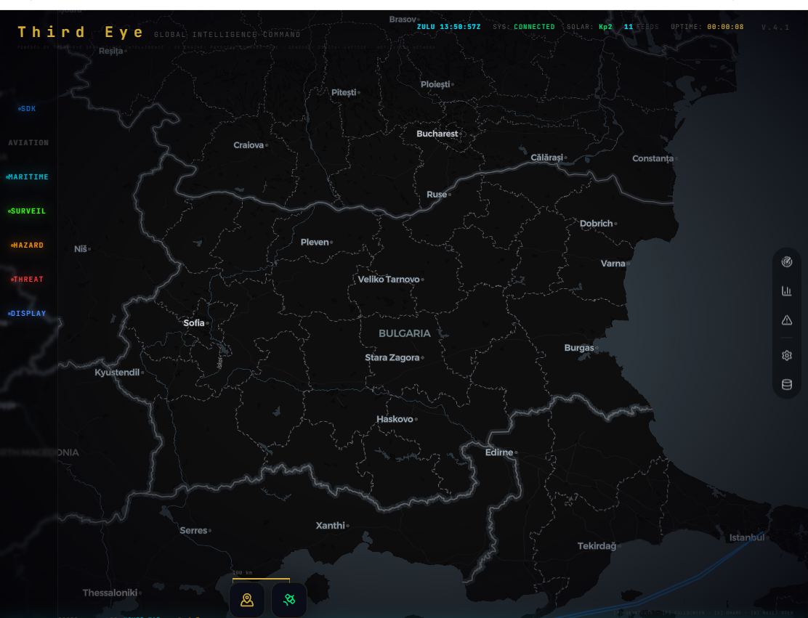
Task: Click the feeds count indicator in header
Action: click(641, 27)
